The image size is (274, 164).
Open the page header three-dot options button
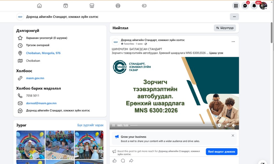pos(234,17)
